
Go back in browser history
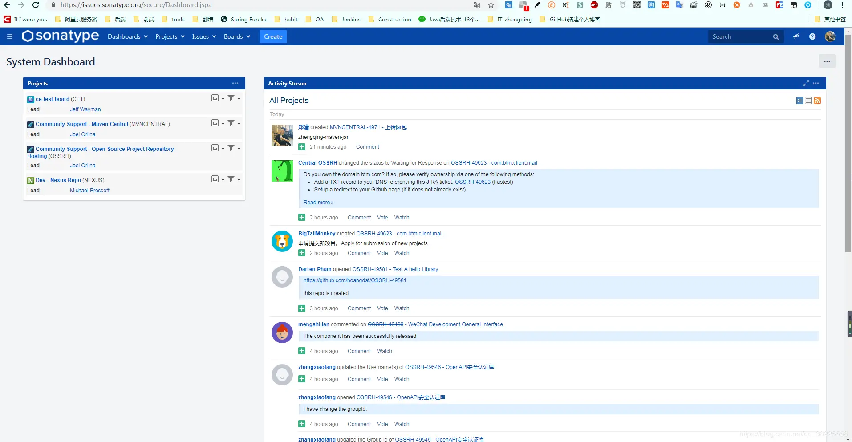coord(7,5)
